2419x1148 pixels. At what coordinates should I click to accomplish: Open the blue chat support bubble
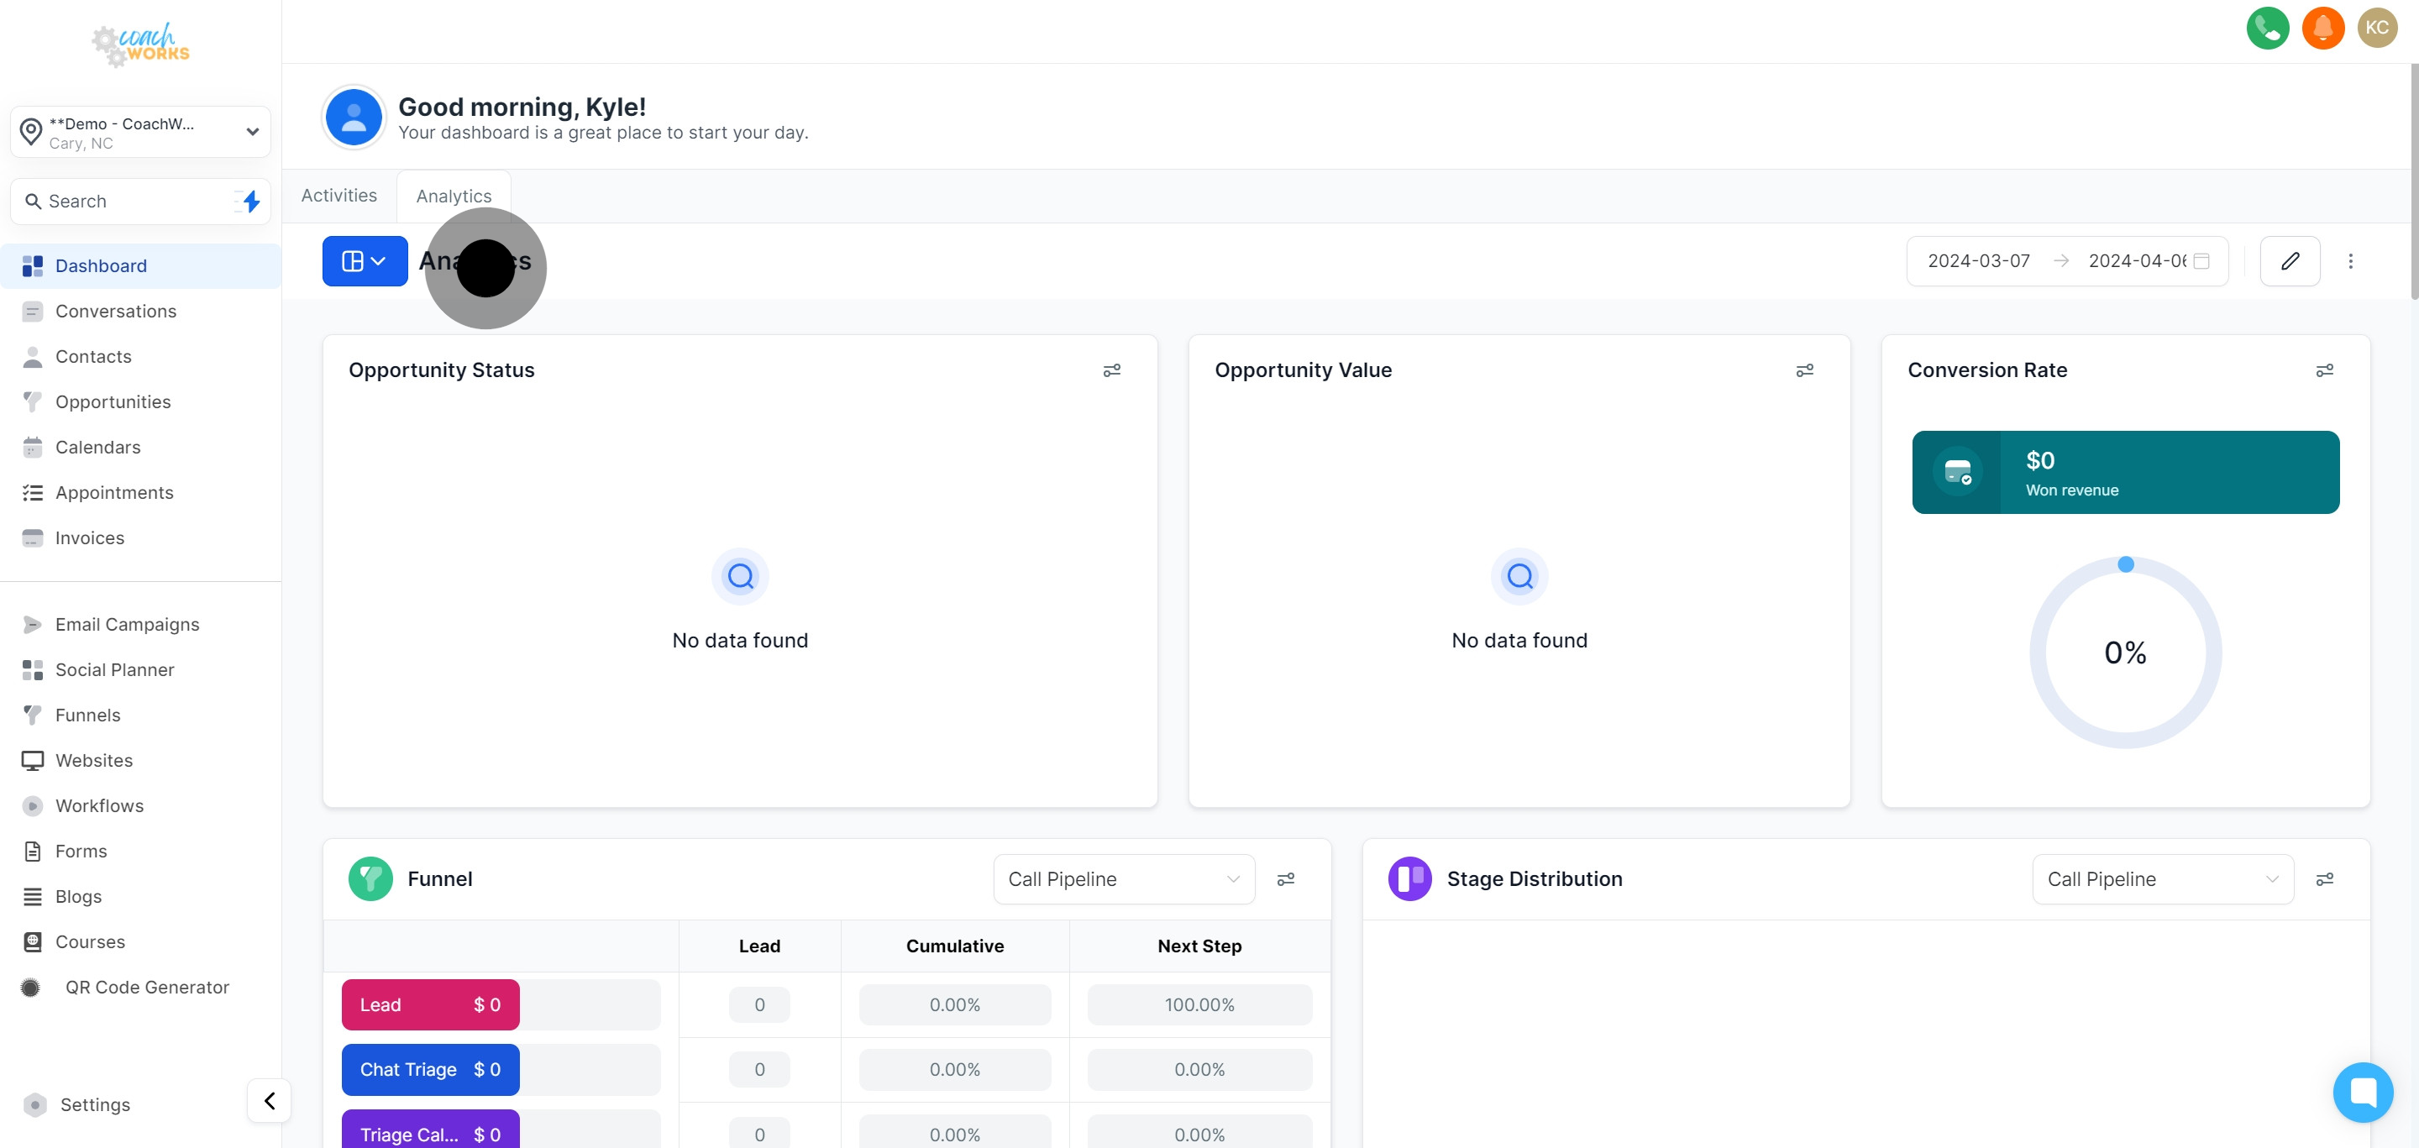[x=2363, y=1092]
